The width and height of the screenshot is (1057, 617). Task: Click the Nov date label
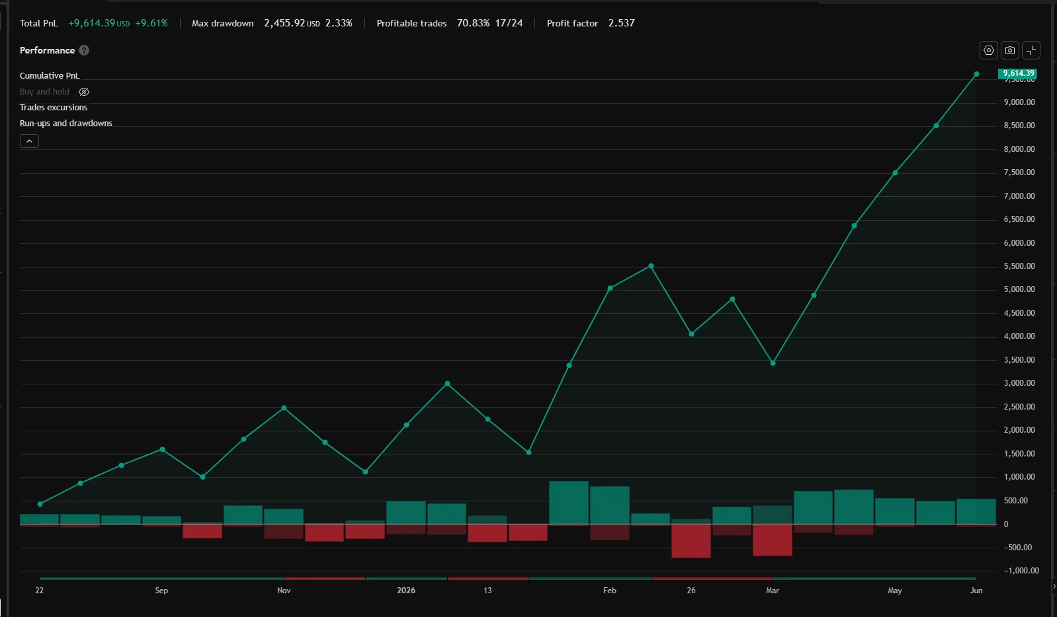pos(284,591)
